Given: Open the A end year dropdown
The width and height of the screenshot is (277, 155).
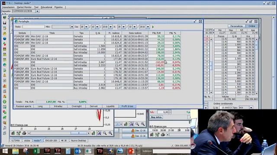Looking at the screenshot, I should click(148, 27).
